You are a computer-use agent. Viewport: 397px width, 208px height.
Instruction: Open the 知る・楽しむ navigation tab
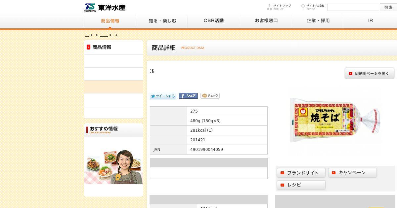(x=162, y=21)
